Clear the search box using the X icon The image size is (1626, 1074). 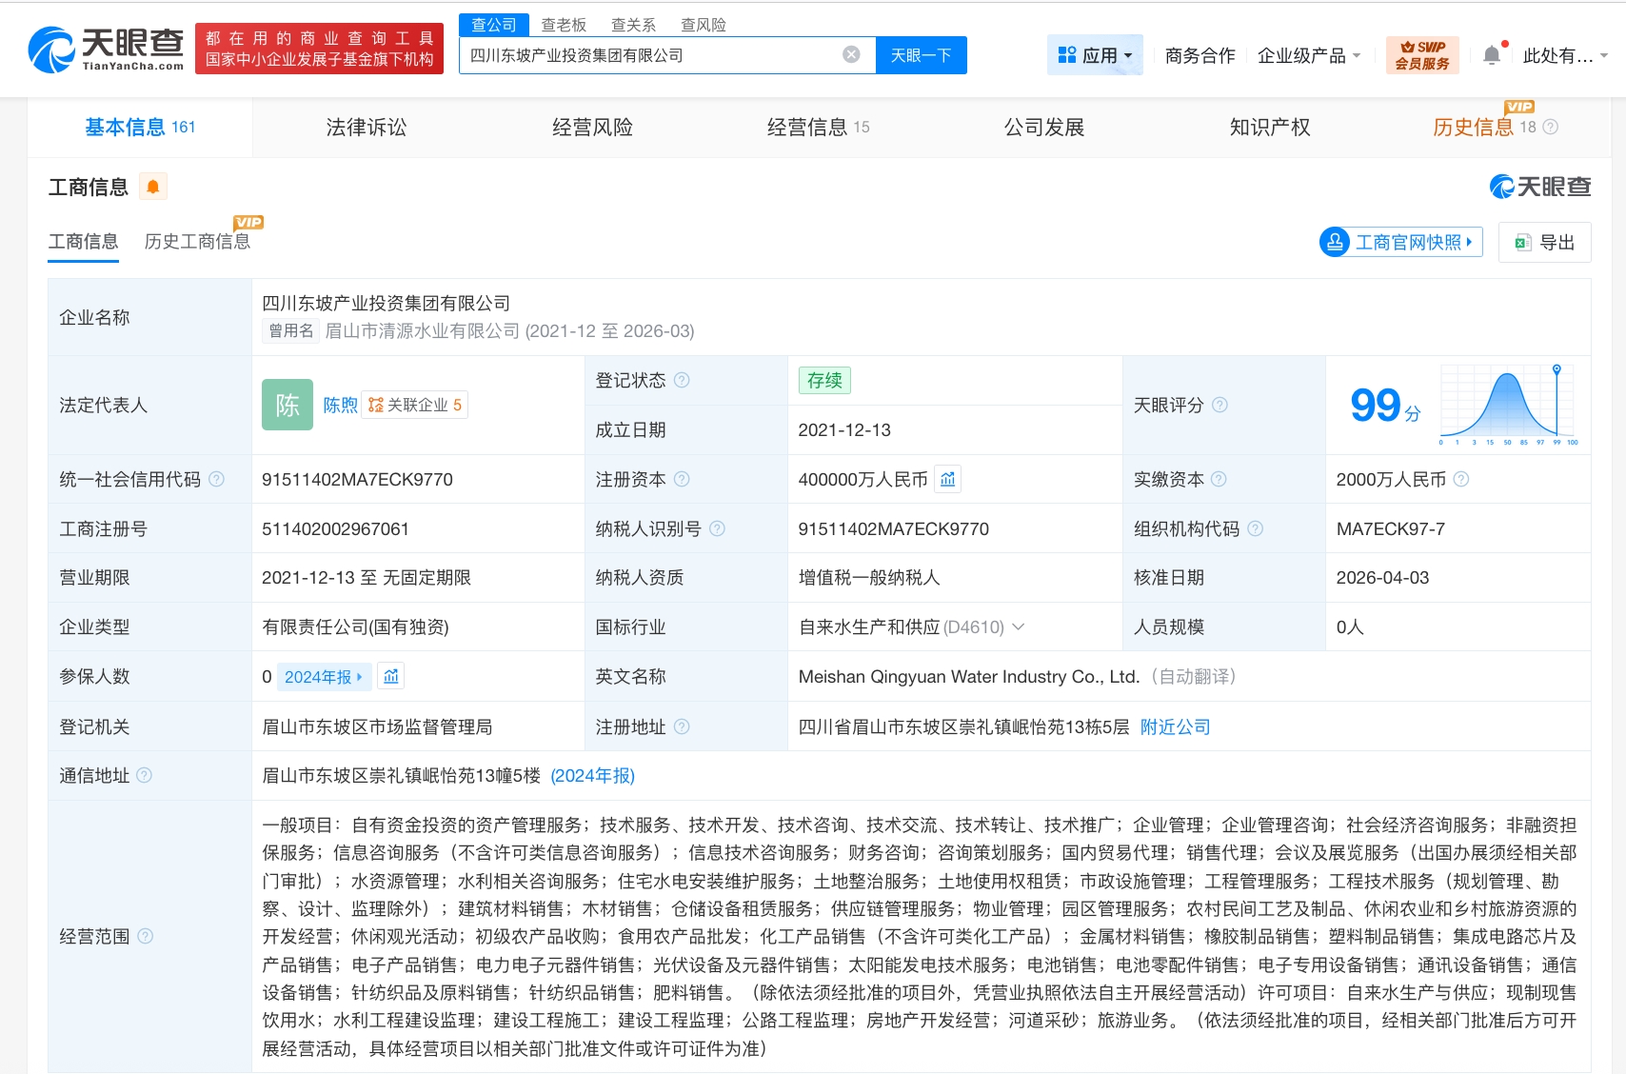[850, 54]
